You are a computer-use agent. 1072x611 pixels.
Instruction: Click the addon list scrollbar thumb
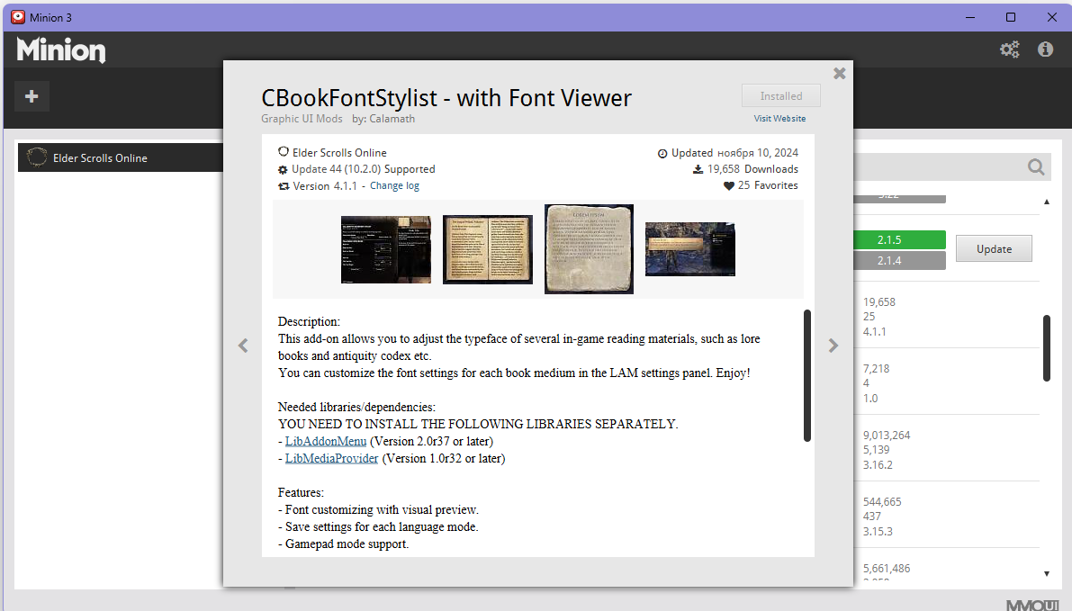point(1046,348)
